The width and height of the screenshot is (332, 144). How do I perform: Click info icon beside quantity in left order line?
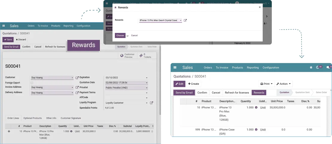[71, 131]
